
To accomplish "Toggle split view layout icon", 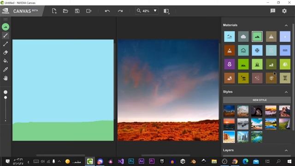I will coord(166,11).
